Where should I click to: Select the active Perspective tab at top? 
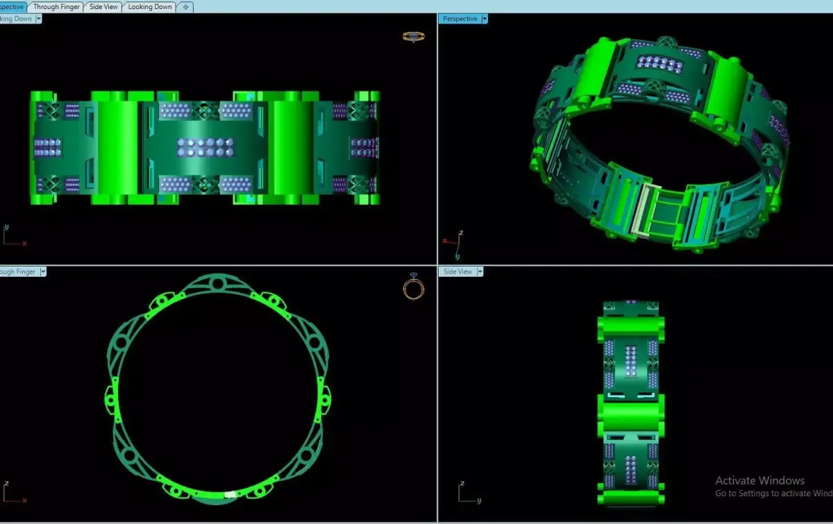point(13,7)
